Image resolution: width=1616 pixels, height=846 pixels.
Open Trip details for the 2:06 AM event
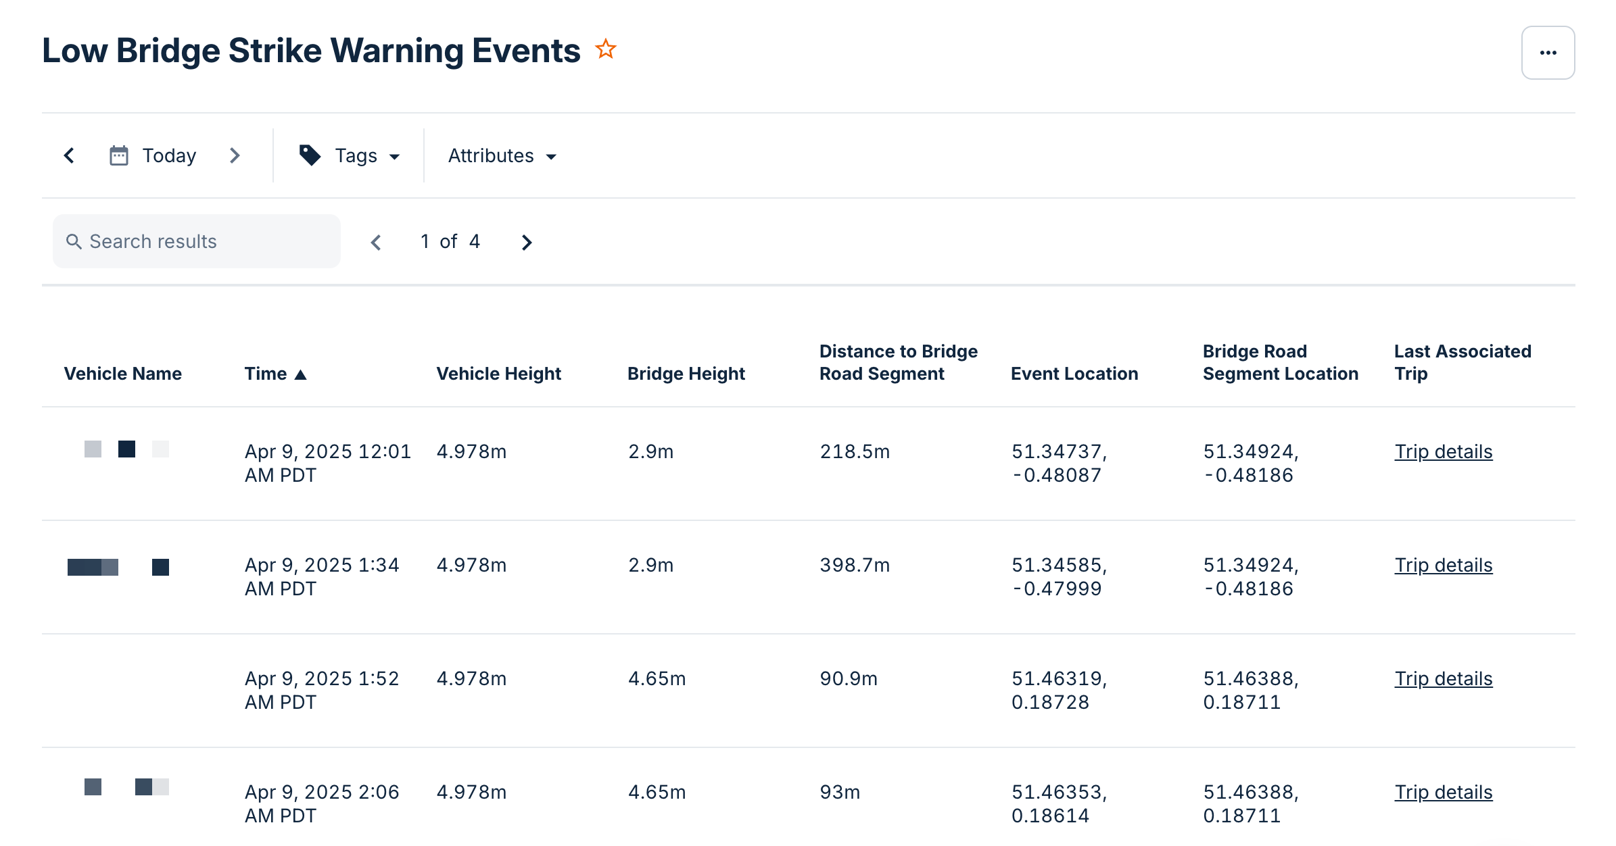pyautogui.click(x=1444, y=791)
